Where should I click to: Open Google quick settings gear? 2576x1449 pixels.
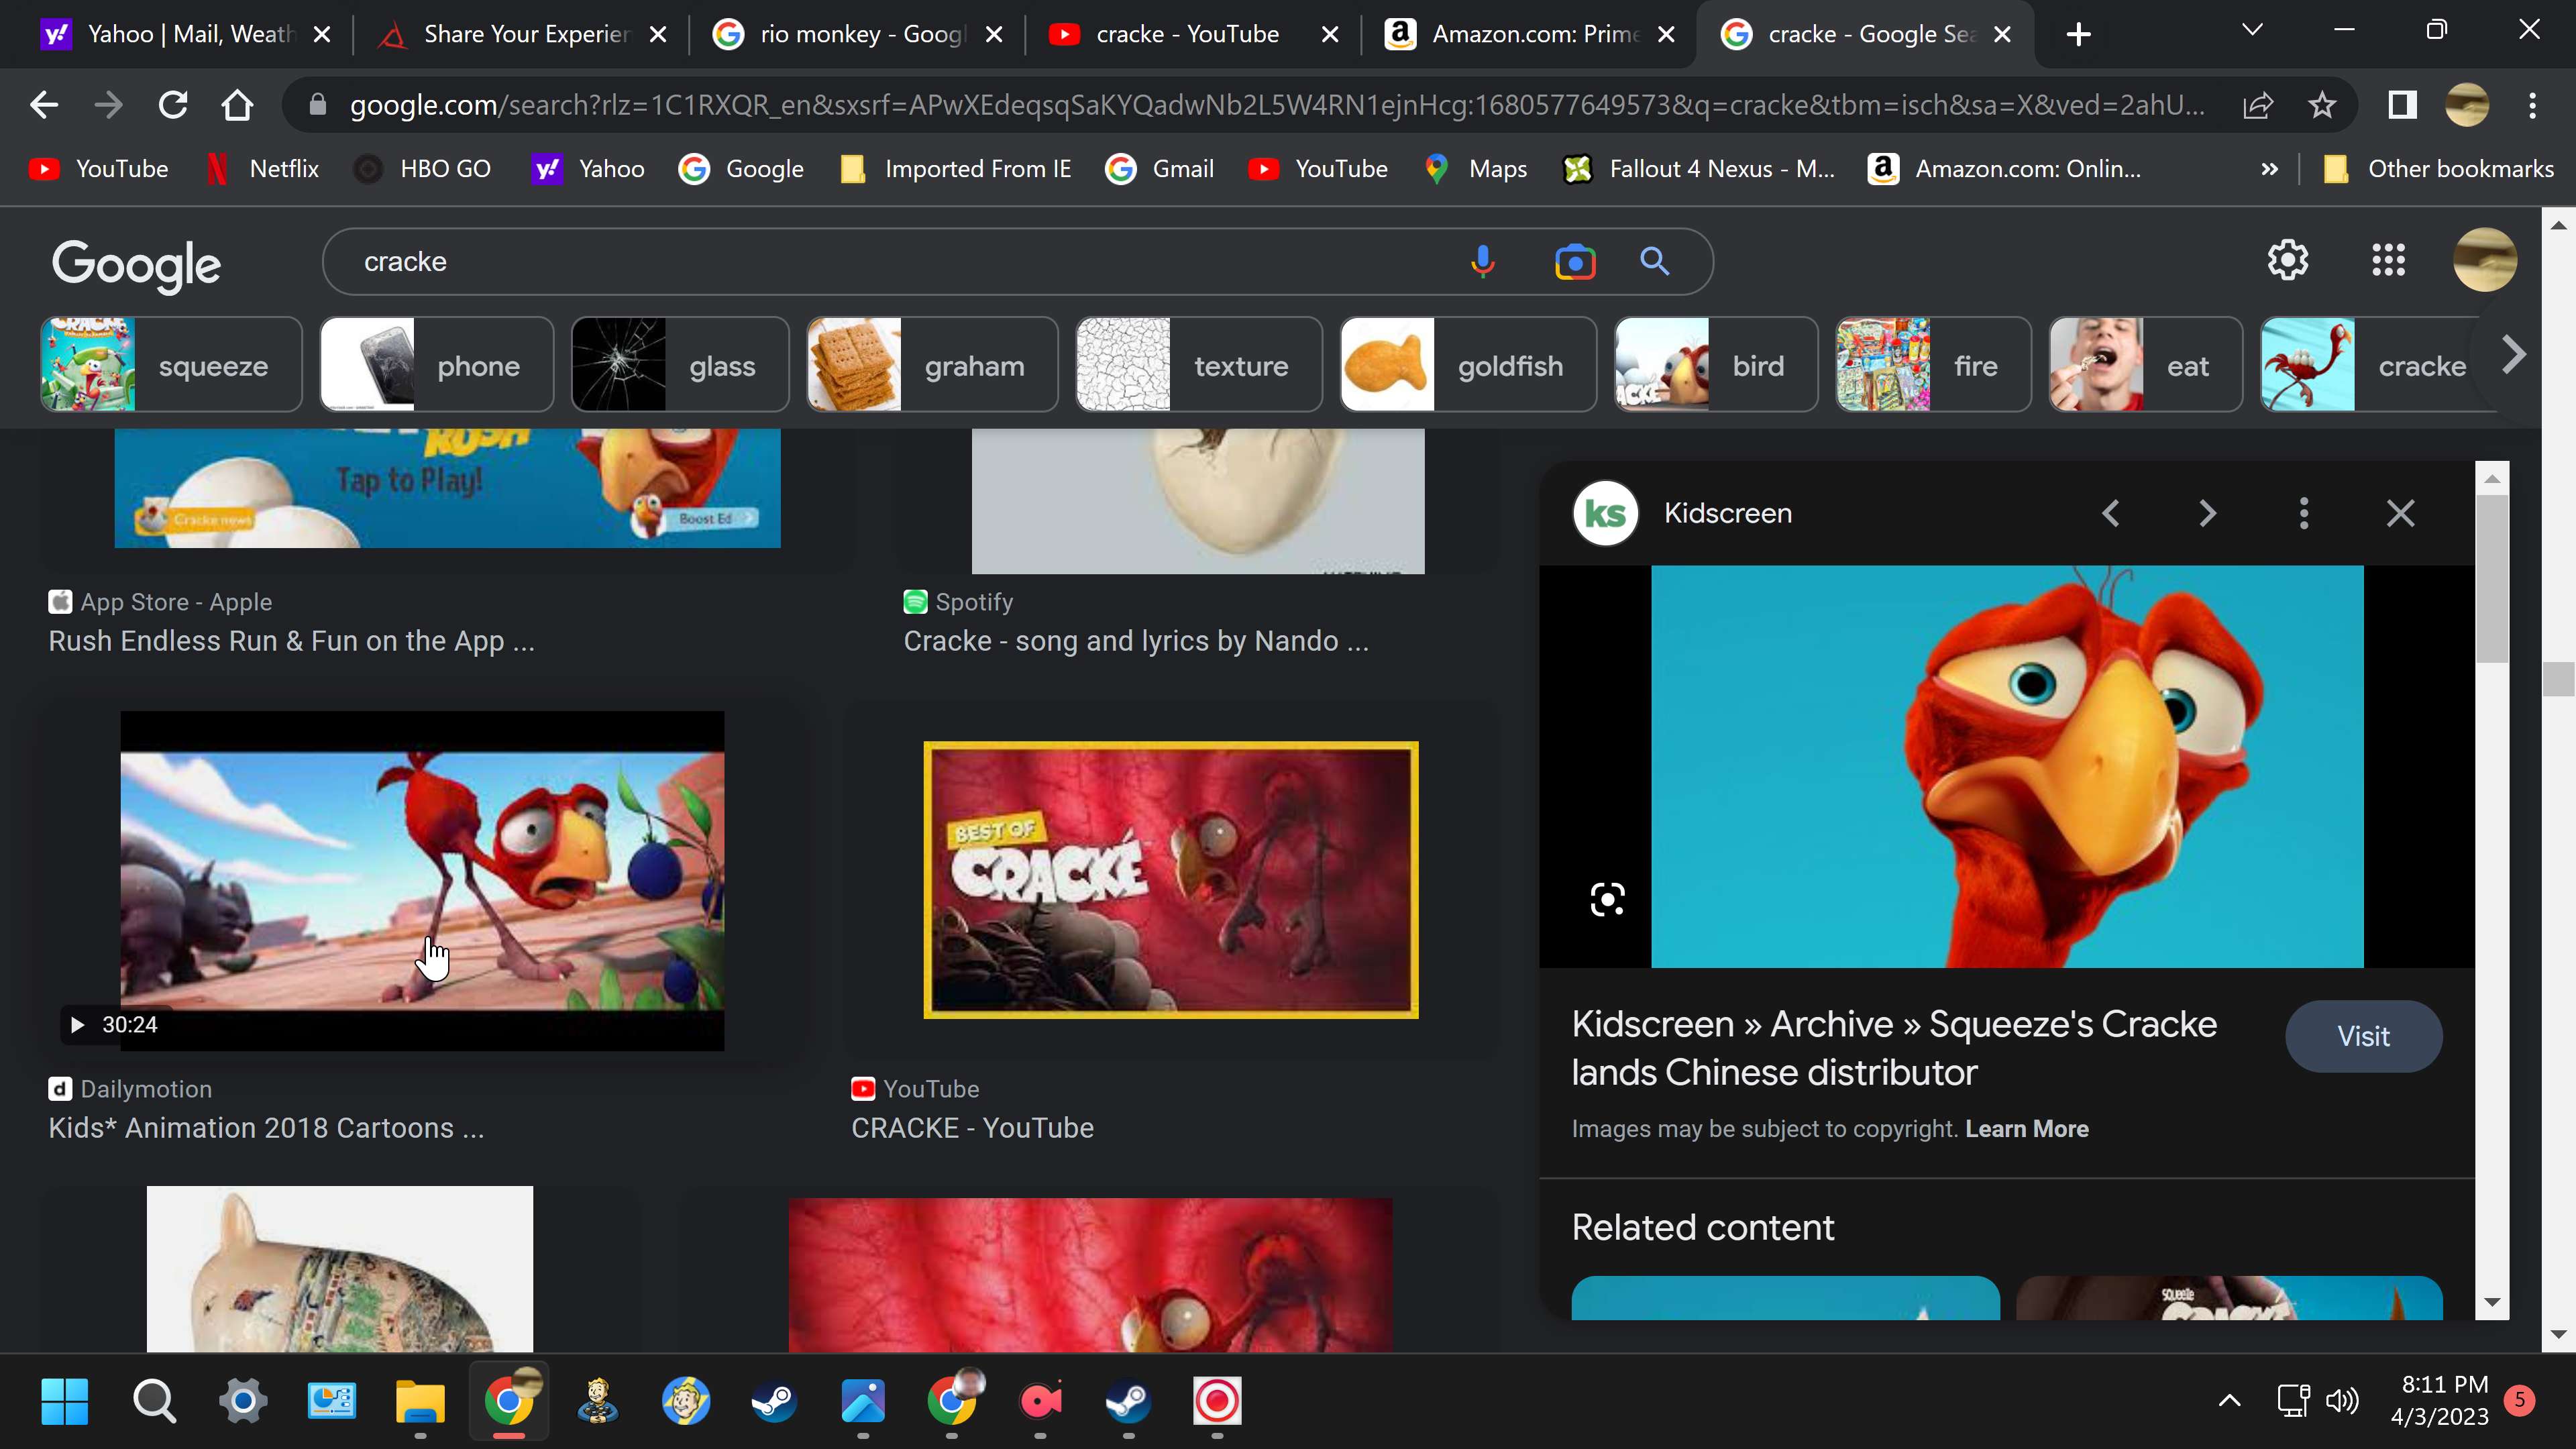pos(2287,260)
